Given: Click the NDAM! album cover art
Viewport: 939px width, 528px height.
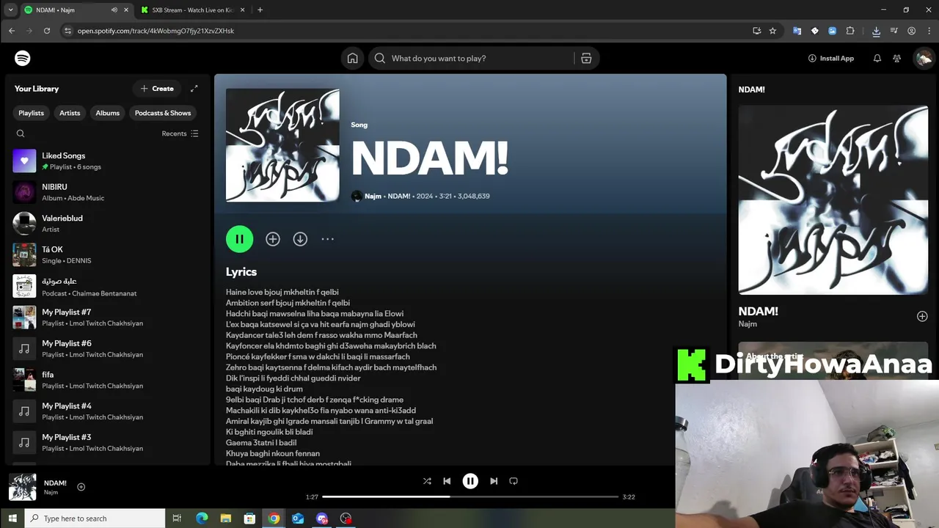Looking at the screenshot, I should pyautogui.click(x=282, y=145).
